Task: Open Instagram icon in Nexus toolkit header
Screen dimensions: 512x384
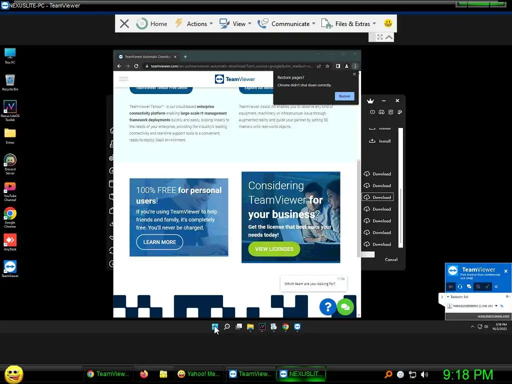Action: click(391, 112)
